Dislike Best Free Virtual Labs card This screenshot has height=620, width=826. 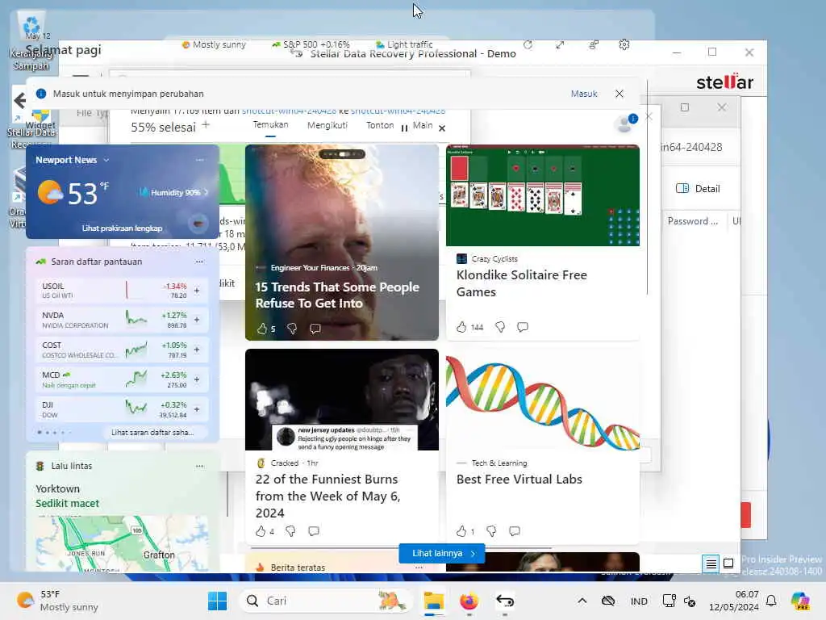[491, 531]
